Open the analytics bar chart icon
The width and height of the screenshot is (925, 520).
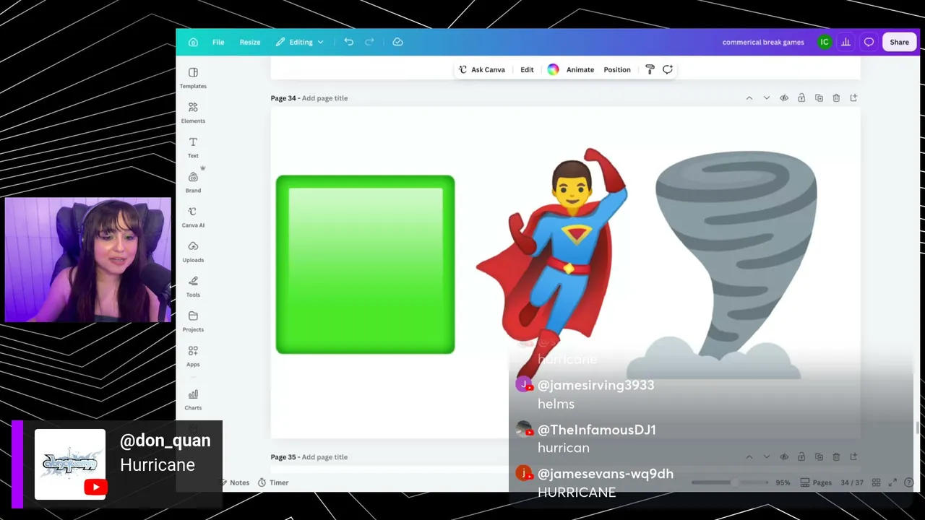click(846, 42)
